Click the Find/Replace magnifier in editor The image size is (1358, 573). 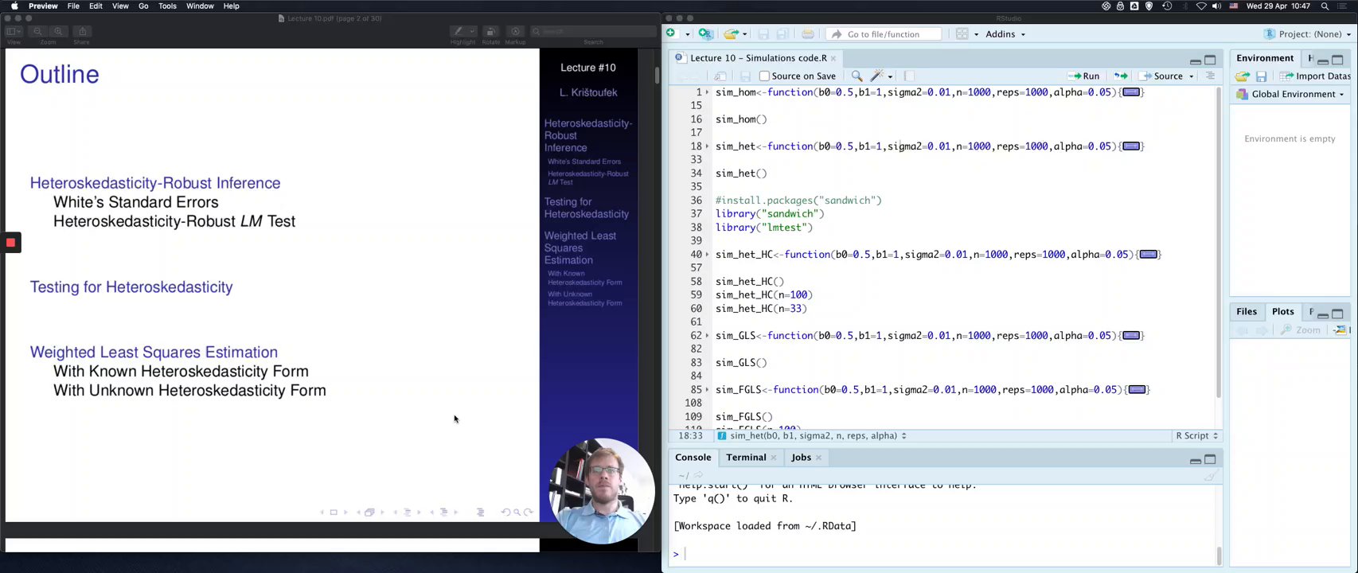(857, 76)
